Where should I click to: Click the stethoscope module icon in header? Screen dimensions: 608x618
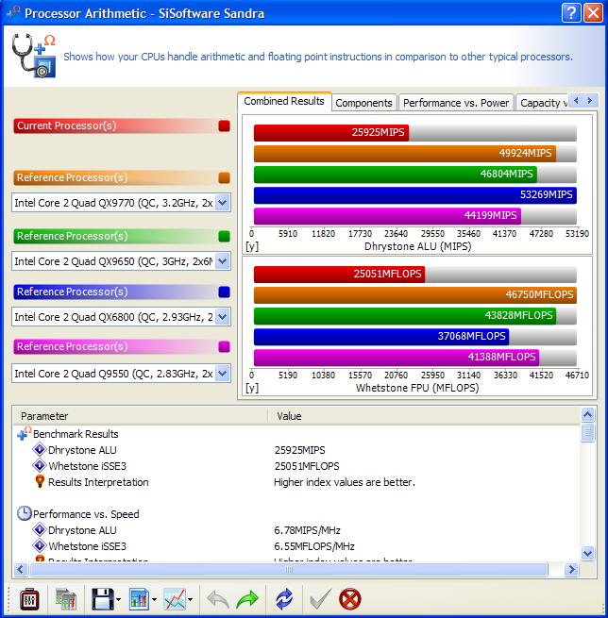[34, 56]
